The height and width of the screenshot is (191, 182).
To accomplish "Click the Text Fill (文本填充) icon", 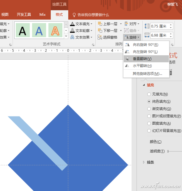I will point(72,24).
